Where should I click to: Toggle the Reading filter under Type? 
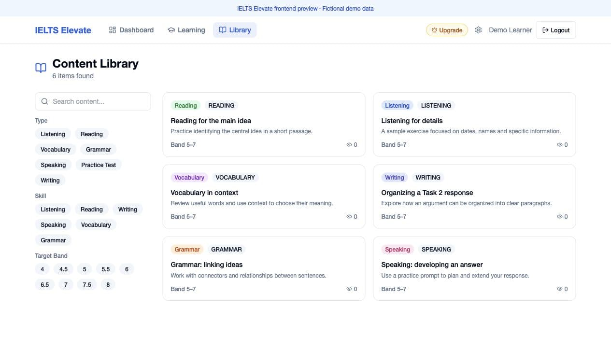click(92, 134)
